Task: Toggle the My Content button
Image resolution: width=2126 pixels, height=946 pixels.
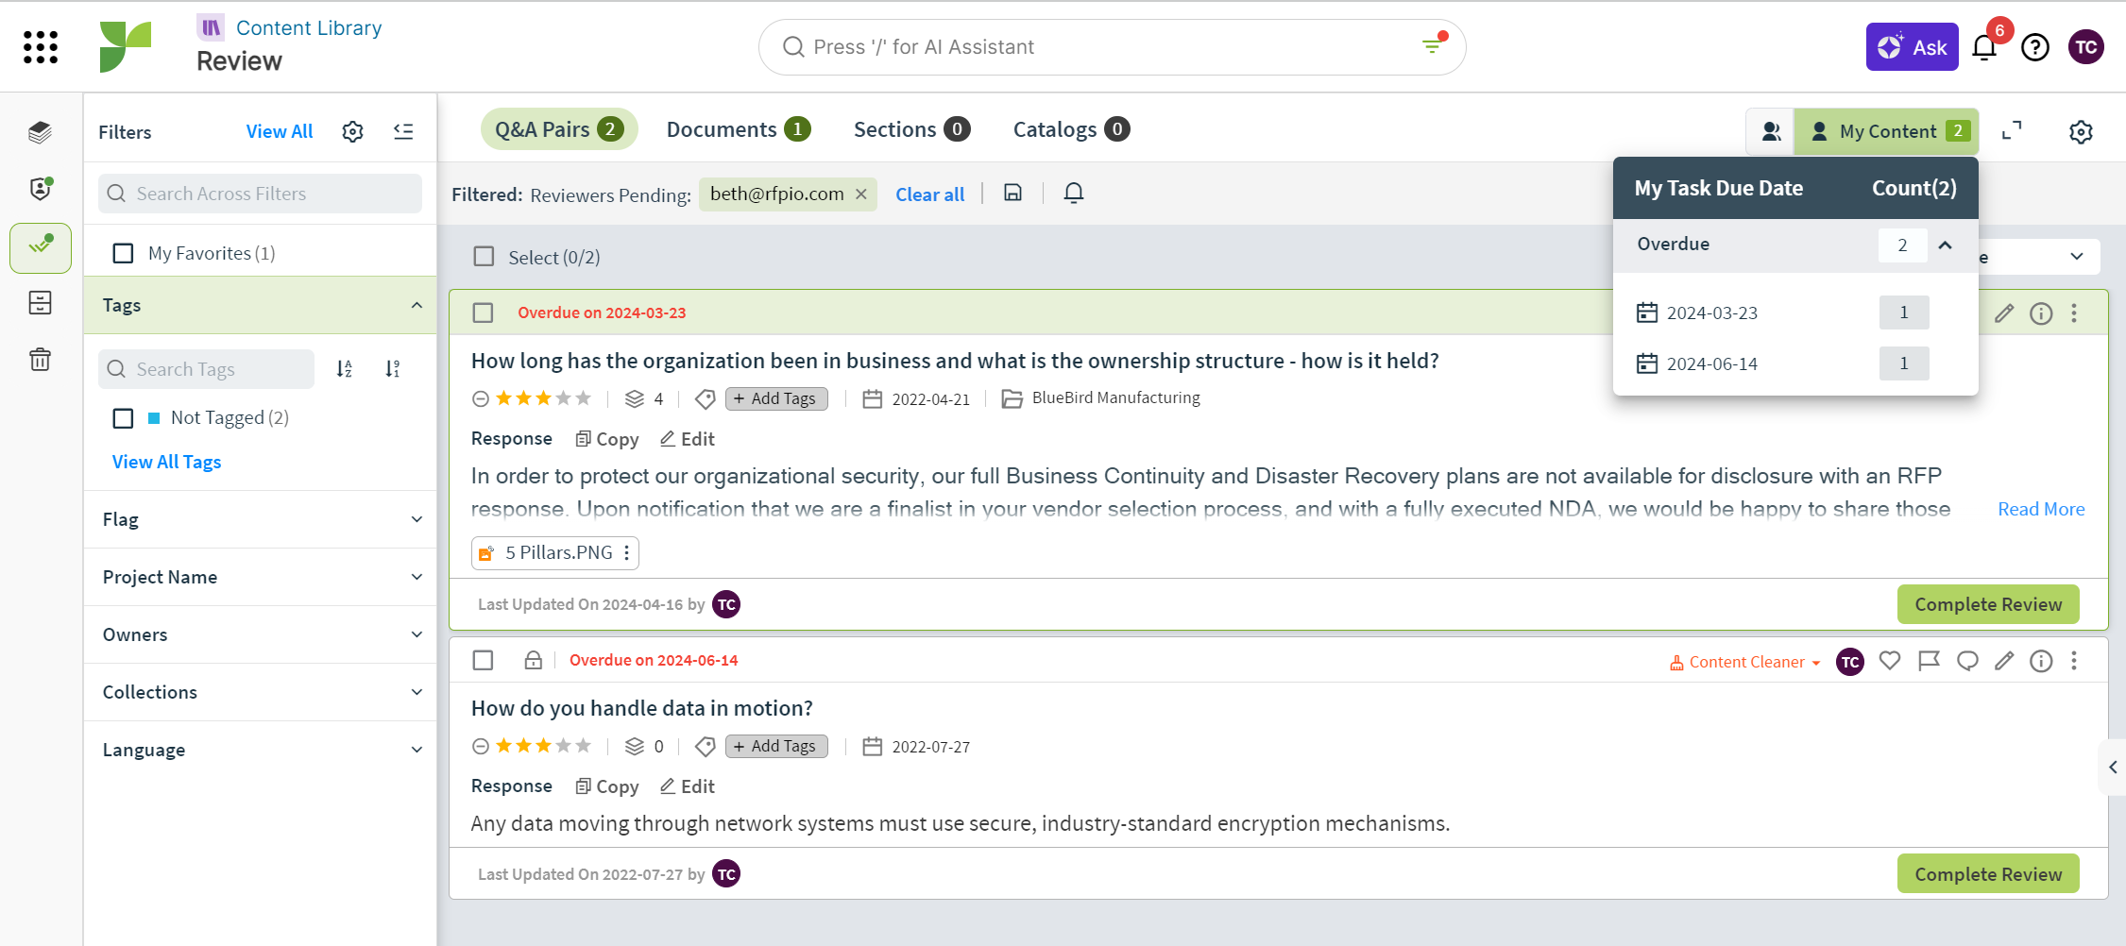Action: tap(1886, 132)
